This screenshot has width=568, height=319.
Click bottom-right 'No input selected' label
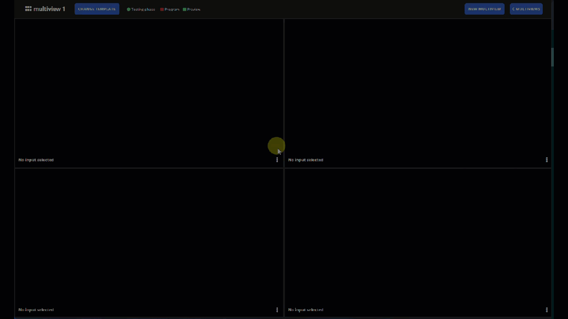click(306, 310)
